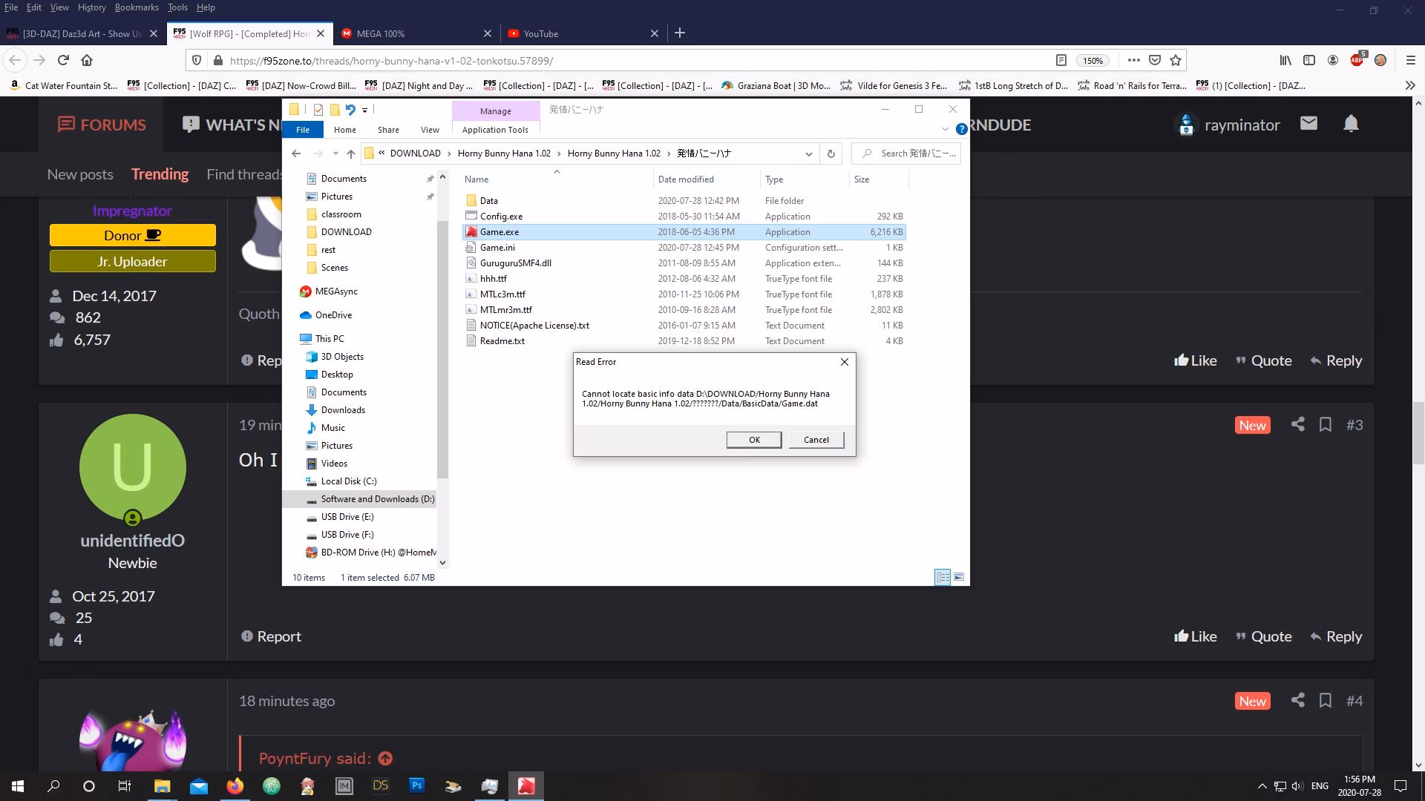
Task: Click OK in Read Error dialog
Action: click(x=754, y=440)
